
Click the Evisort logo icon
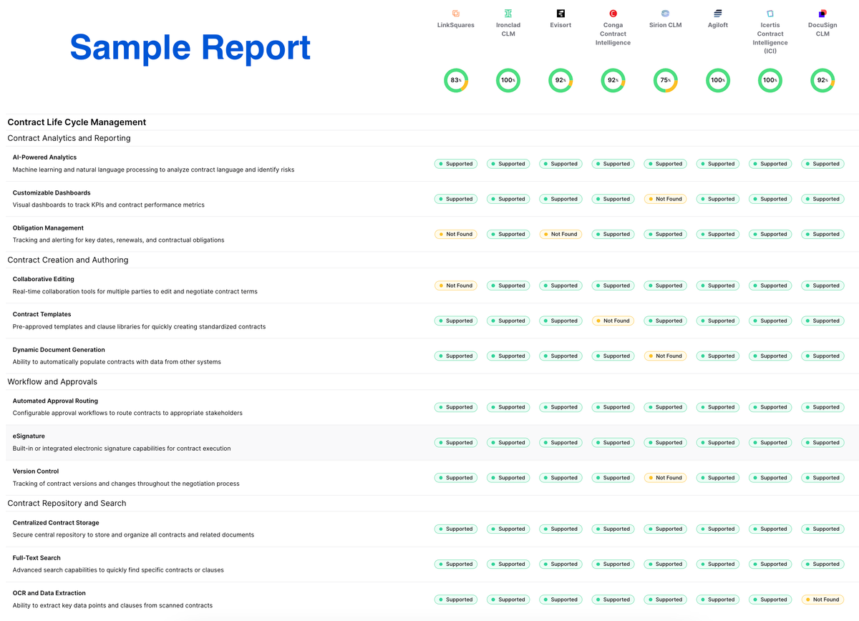coord(560,13)
